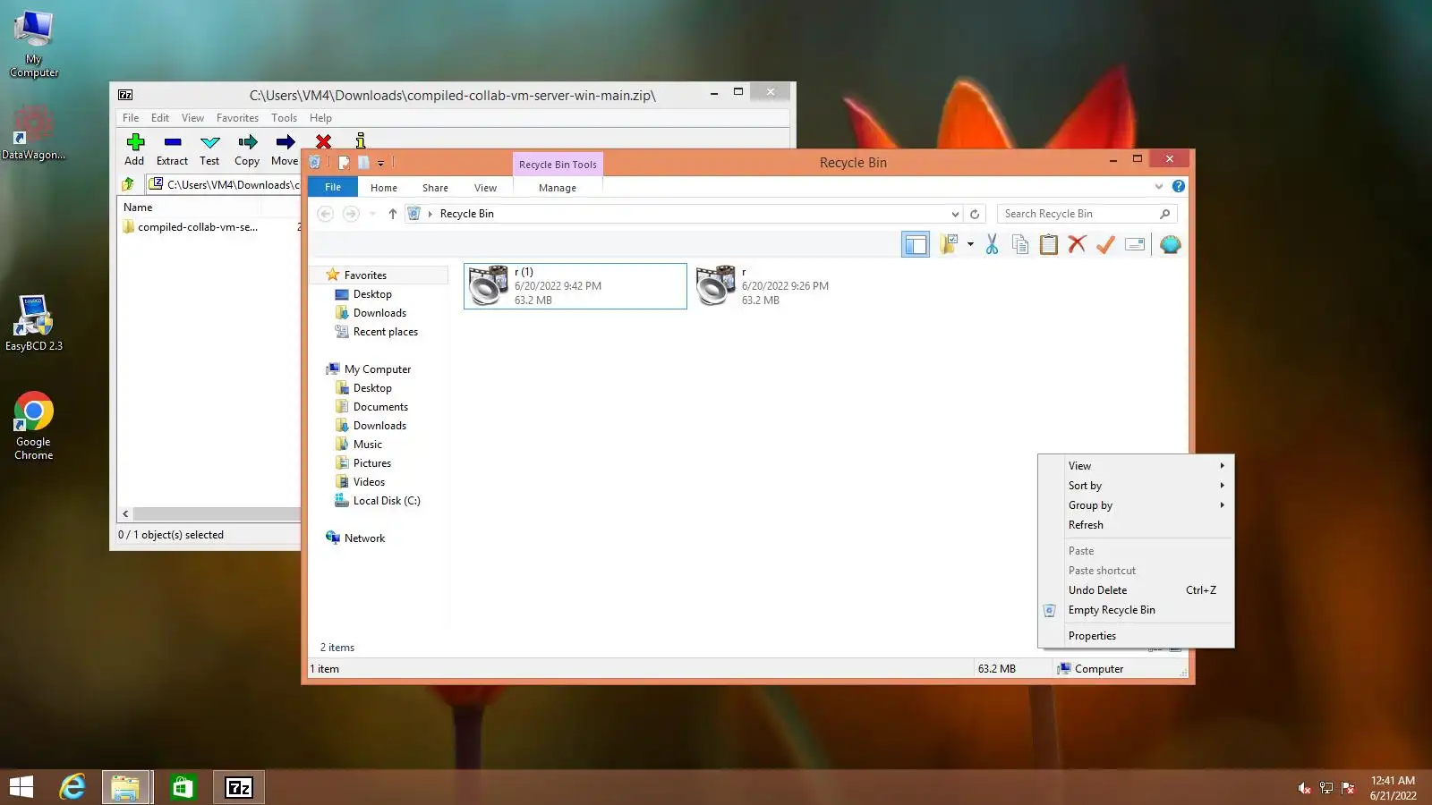Viewport: 1432px width, 805px height.
Task: Choose Refresh from the context menu
Action: (1136, 525)
